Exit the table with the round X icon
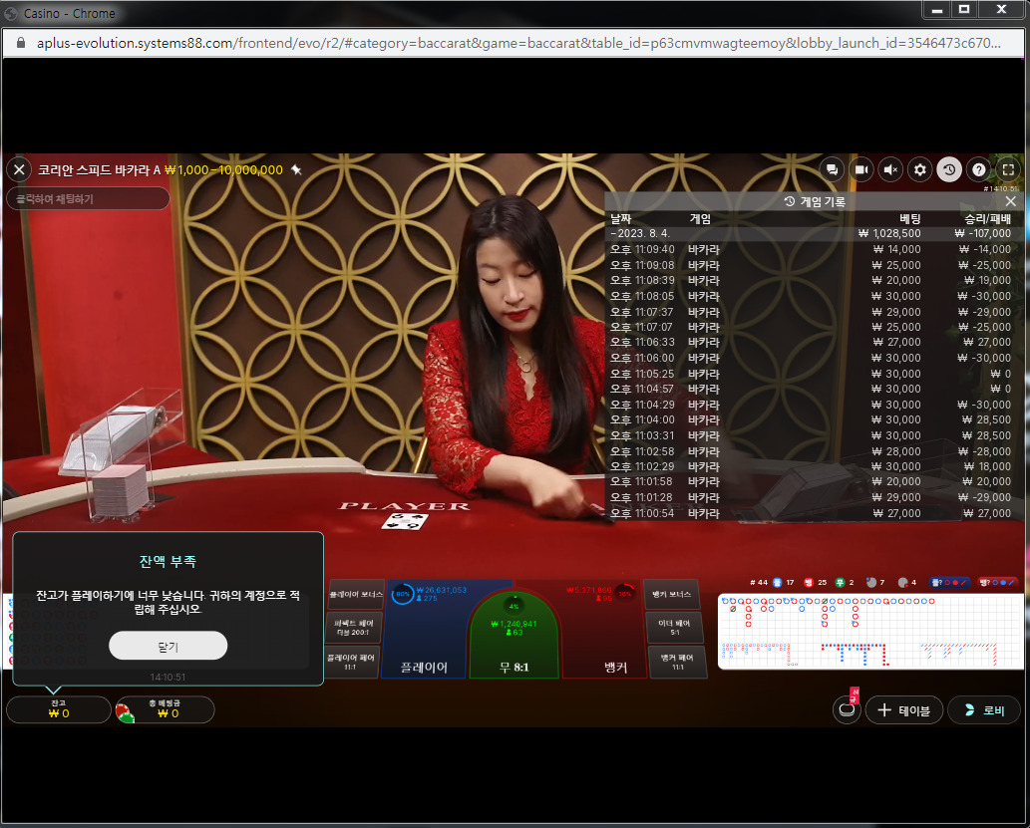 click(19, 170)
